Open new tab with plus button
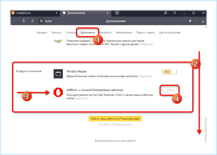The height and width of the screenshot is (155, 217). pyautogui.click(x=117, y=13)
